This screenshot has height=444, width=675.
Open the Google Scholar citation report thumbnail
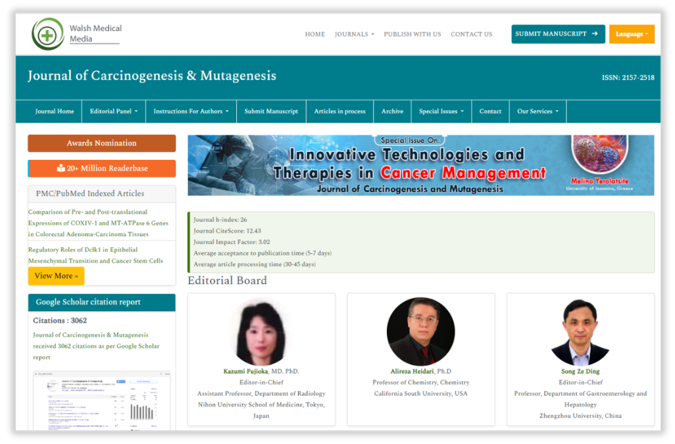(x=101, y=401)
